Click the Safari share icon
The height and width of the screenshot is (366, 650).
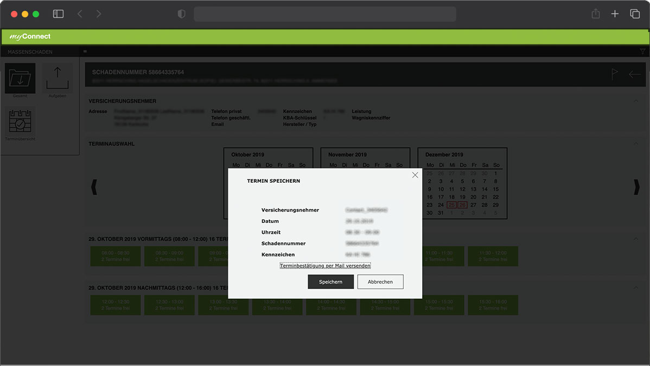(x=596, y=14)
